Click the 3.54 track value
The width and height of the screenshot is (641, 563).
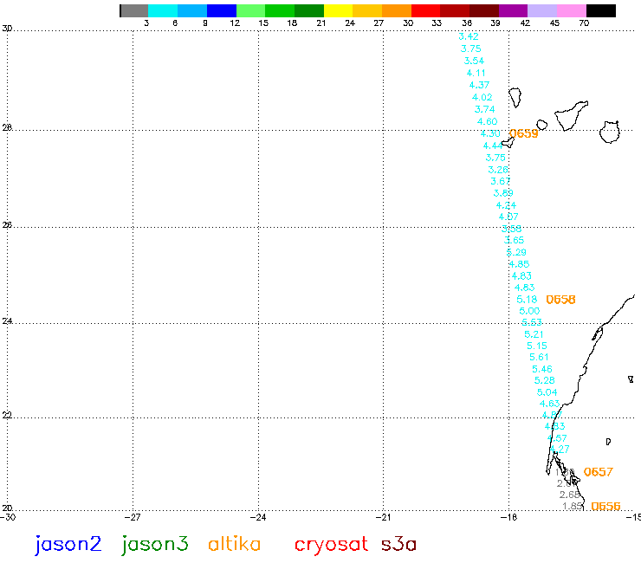(474, 61)
